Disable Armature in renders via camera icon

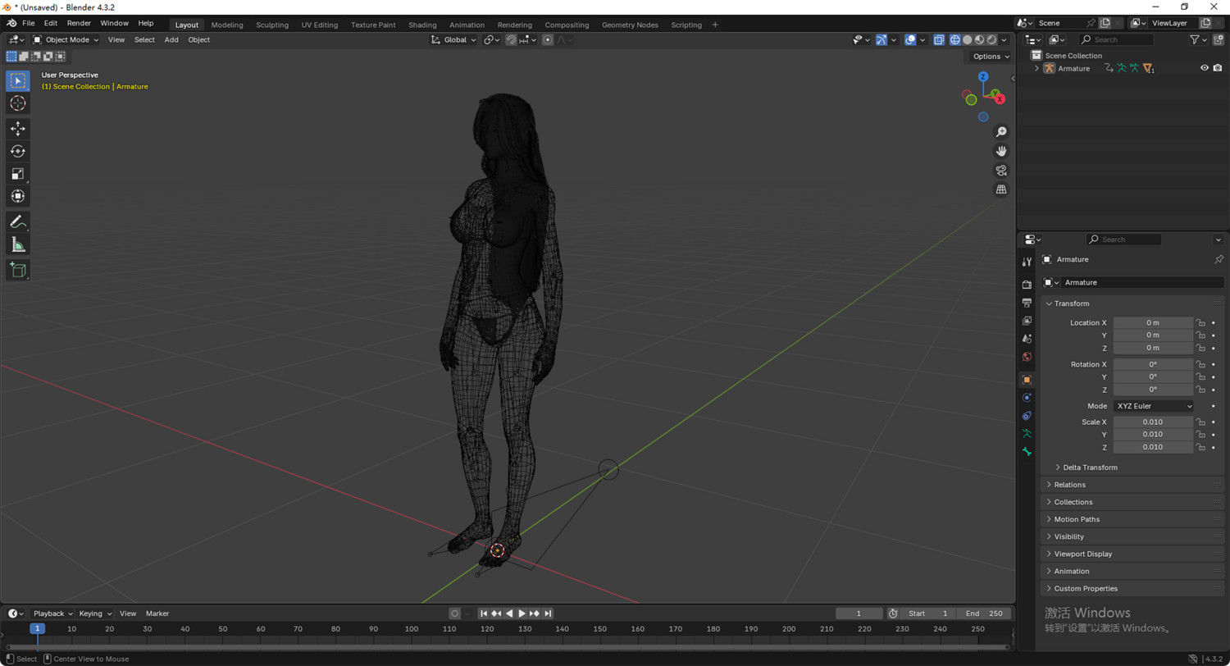tap(1218, 68)
